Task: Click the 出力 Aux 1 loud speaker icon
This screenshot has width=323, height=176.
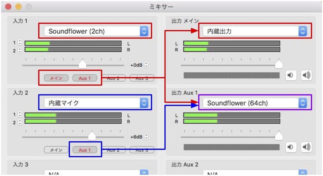Action: click(x=306, y=147)
